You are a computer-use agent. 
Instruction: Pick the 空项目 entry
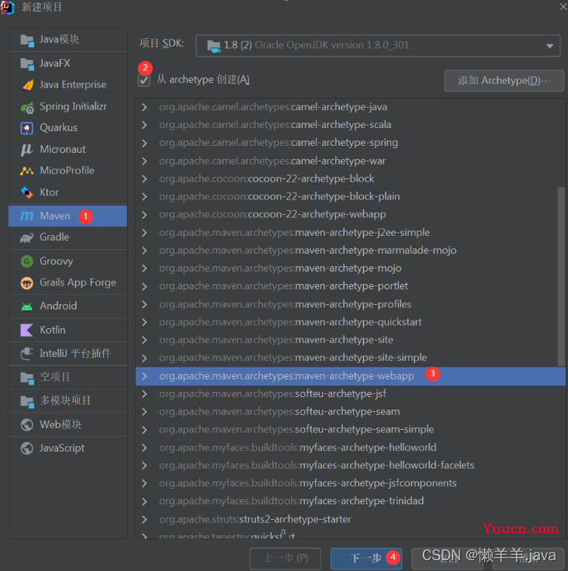(x=68, y=377)
